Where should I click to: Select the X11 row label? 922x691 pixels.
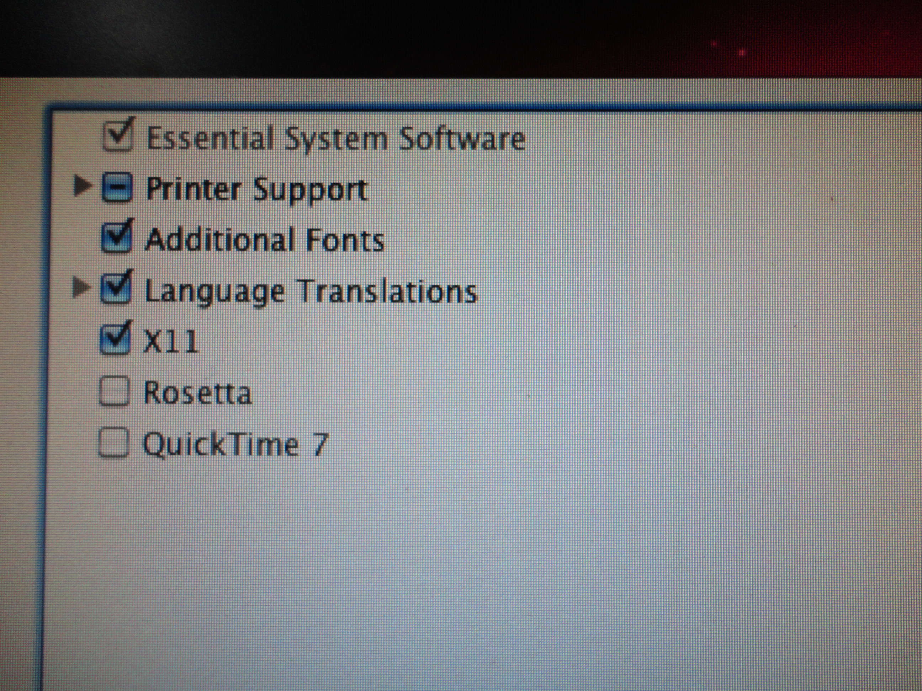170,342
